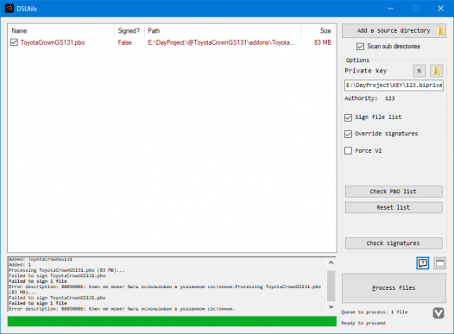This screenshot has height=334, width=454.
Task: Toggle Sign file list checkbox
Action: pos(348,117)
